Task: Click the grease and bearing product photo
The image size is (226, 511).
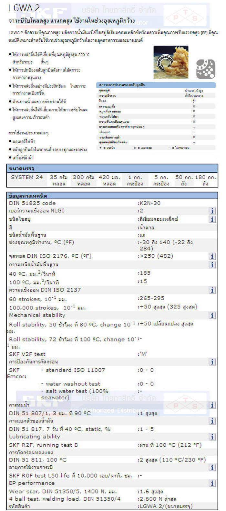Action: pos(171,62)
